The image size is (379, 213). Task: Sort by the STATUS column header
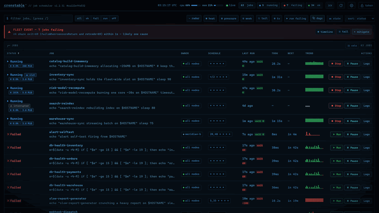(13, 53)
